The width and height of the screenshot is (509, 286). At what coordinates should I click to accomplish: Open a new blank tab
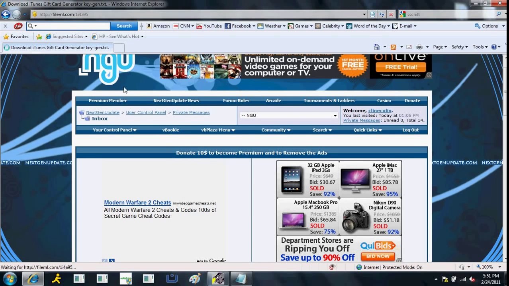click(x=119, y=48)
